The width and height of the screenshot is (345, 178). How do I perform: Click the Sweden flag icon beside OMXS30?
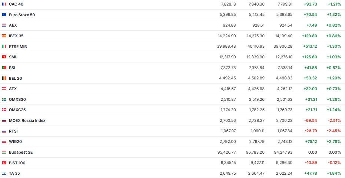pos(4,99)
